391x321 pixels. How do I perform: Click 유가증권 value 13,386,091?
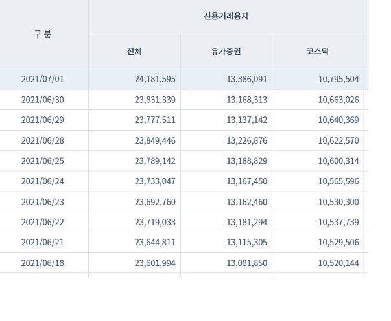tap(247, 79)
